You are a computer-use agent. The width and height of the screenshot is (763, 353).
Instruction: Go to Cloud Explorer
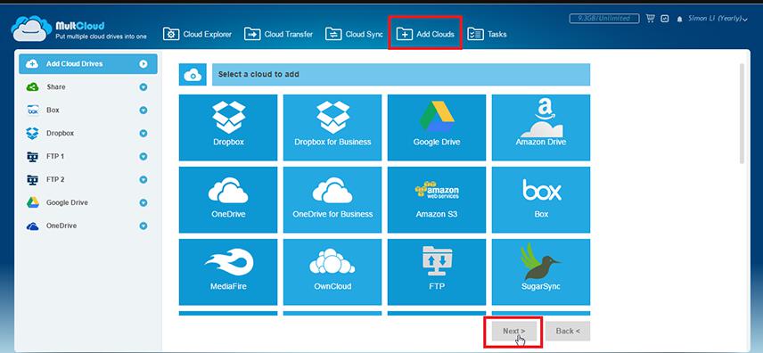click(x=197, y=34)
